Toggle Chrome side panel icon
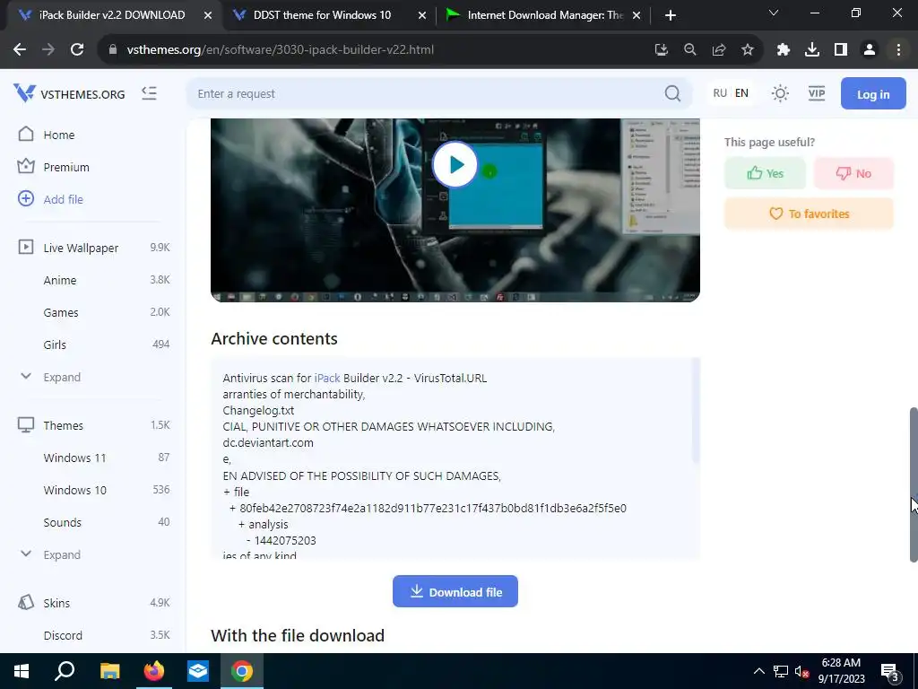Viewport: 918px width, 689px height. click(x=841, y=50)
